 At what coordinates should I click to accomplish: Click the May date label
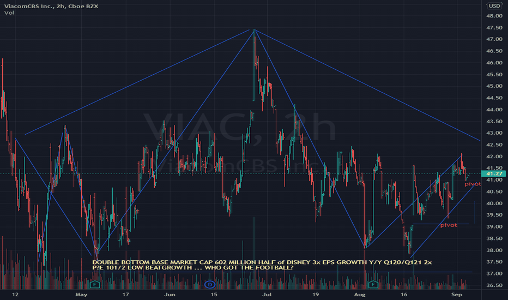[81, 295]
